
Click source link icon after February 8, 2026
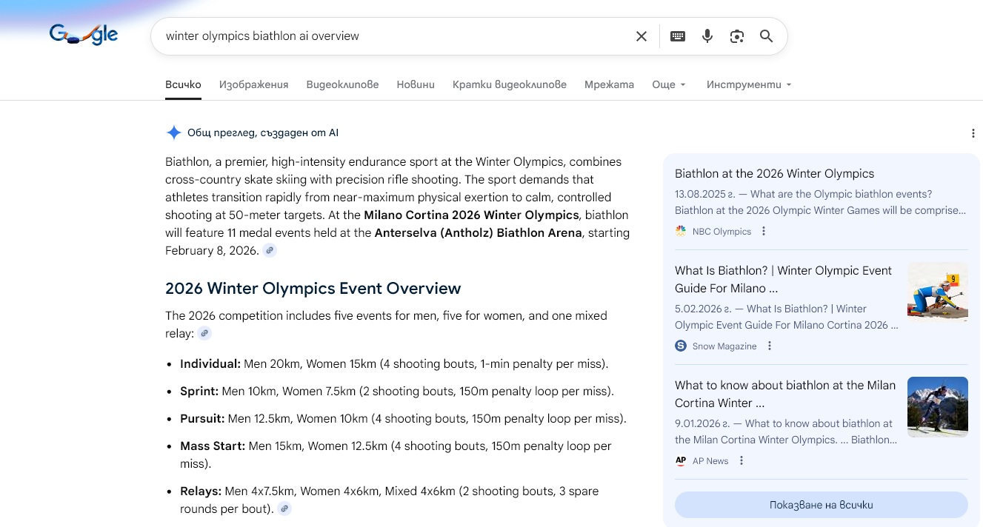pyautogui.click(x=270, y=251)
